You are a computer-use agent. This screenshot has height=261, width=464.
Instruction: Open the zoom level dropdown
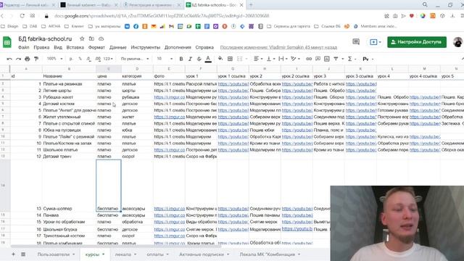pyautogui.click(x=55, y=59)
